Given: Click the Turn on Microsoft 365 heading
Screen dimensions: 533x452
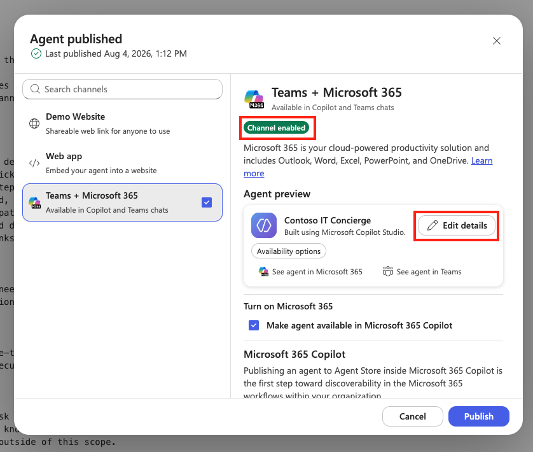Looking at the screenshot, I should click(x=288, y=306).
